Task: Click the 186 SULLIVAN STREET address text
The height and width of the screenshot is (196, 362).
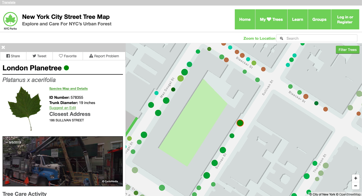Action: point(67,120)
